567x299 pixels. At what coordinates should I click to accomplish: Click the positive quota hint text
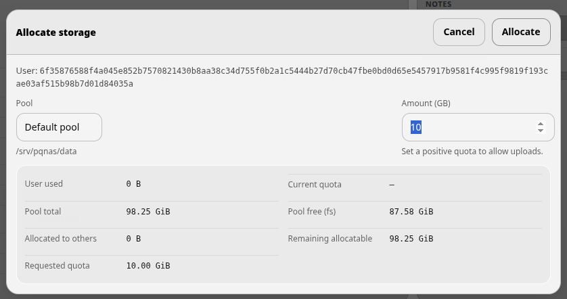[x=472, y=152]
